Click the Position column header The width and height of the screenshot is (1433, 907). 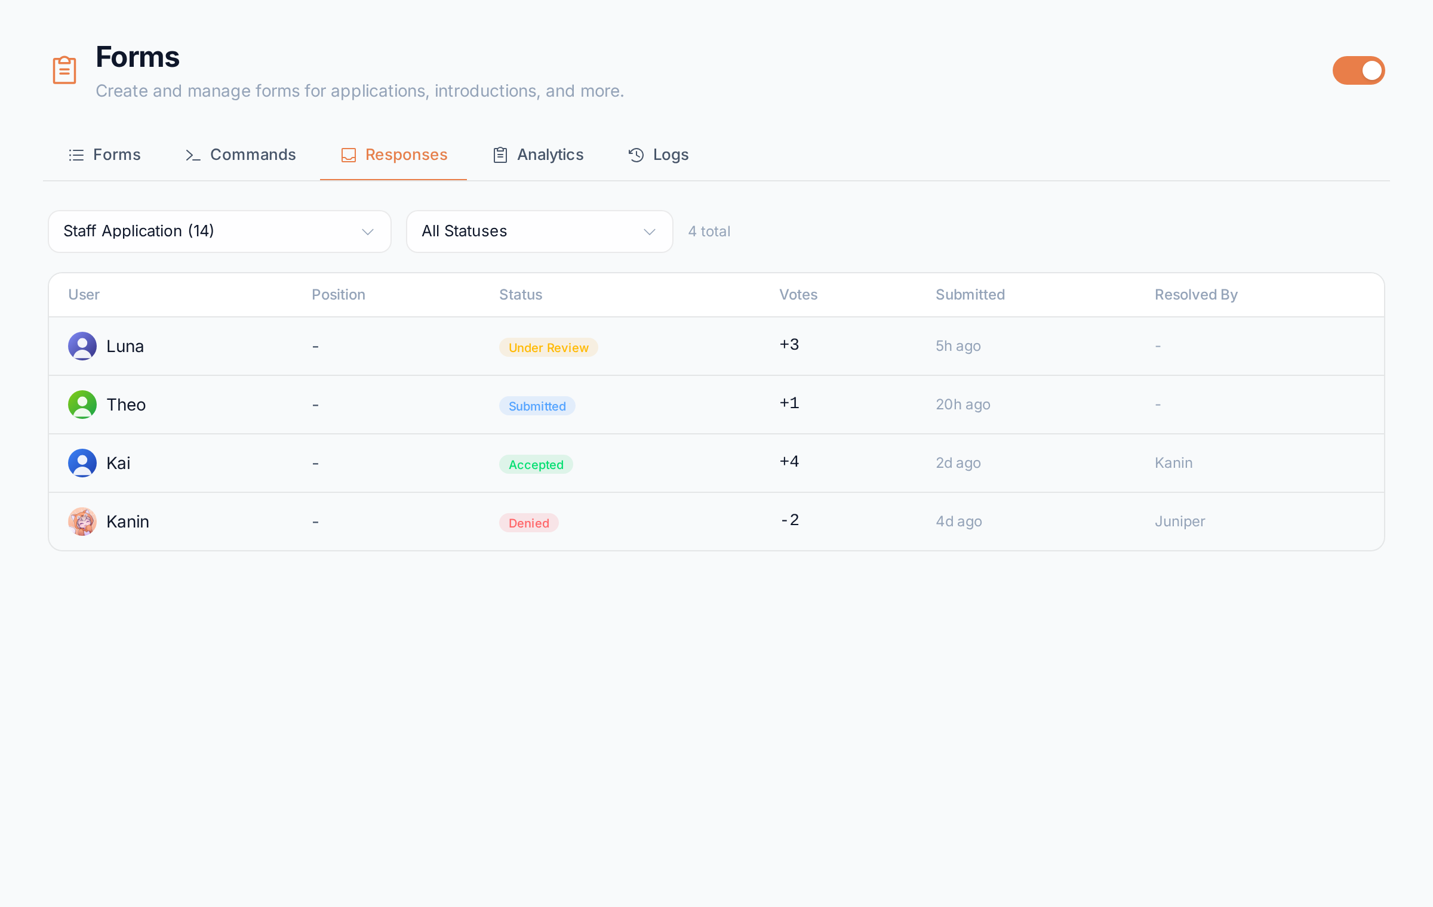(x=339, y=295)
